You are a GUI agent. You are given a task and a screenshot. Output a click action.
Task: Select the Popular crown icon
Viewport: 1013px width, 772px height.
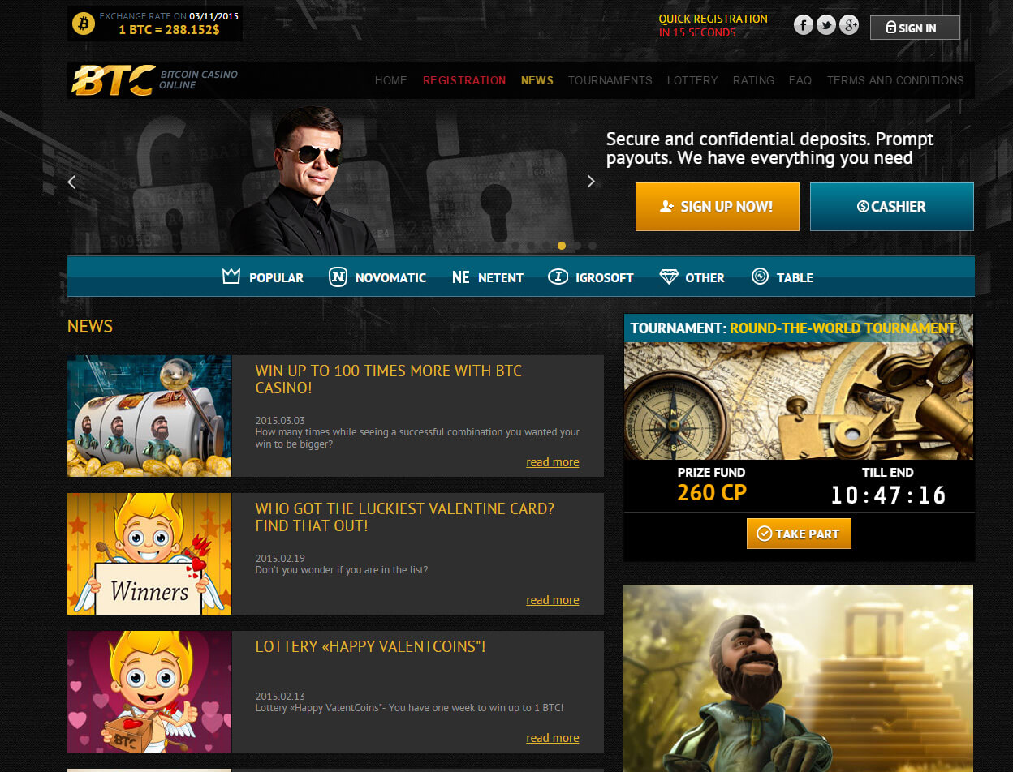231,277
